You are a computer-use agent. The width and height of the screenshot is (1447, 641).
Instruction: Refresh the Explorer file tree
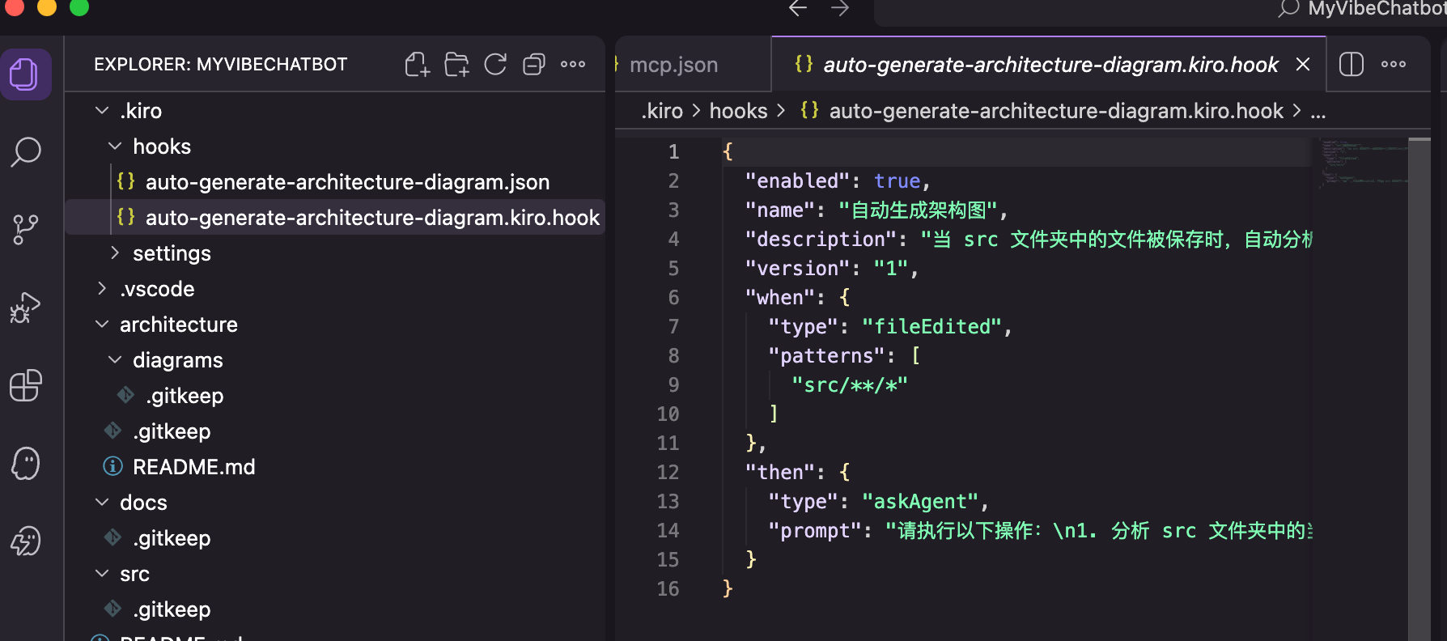[495, 65]
